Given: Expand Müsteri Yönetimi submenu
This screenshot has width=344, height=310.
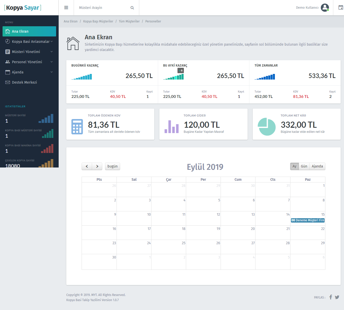Looking at the screenshot, I should pyautogui.click(x=29, y=52).
